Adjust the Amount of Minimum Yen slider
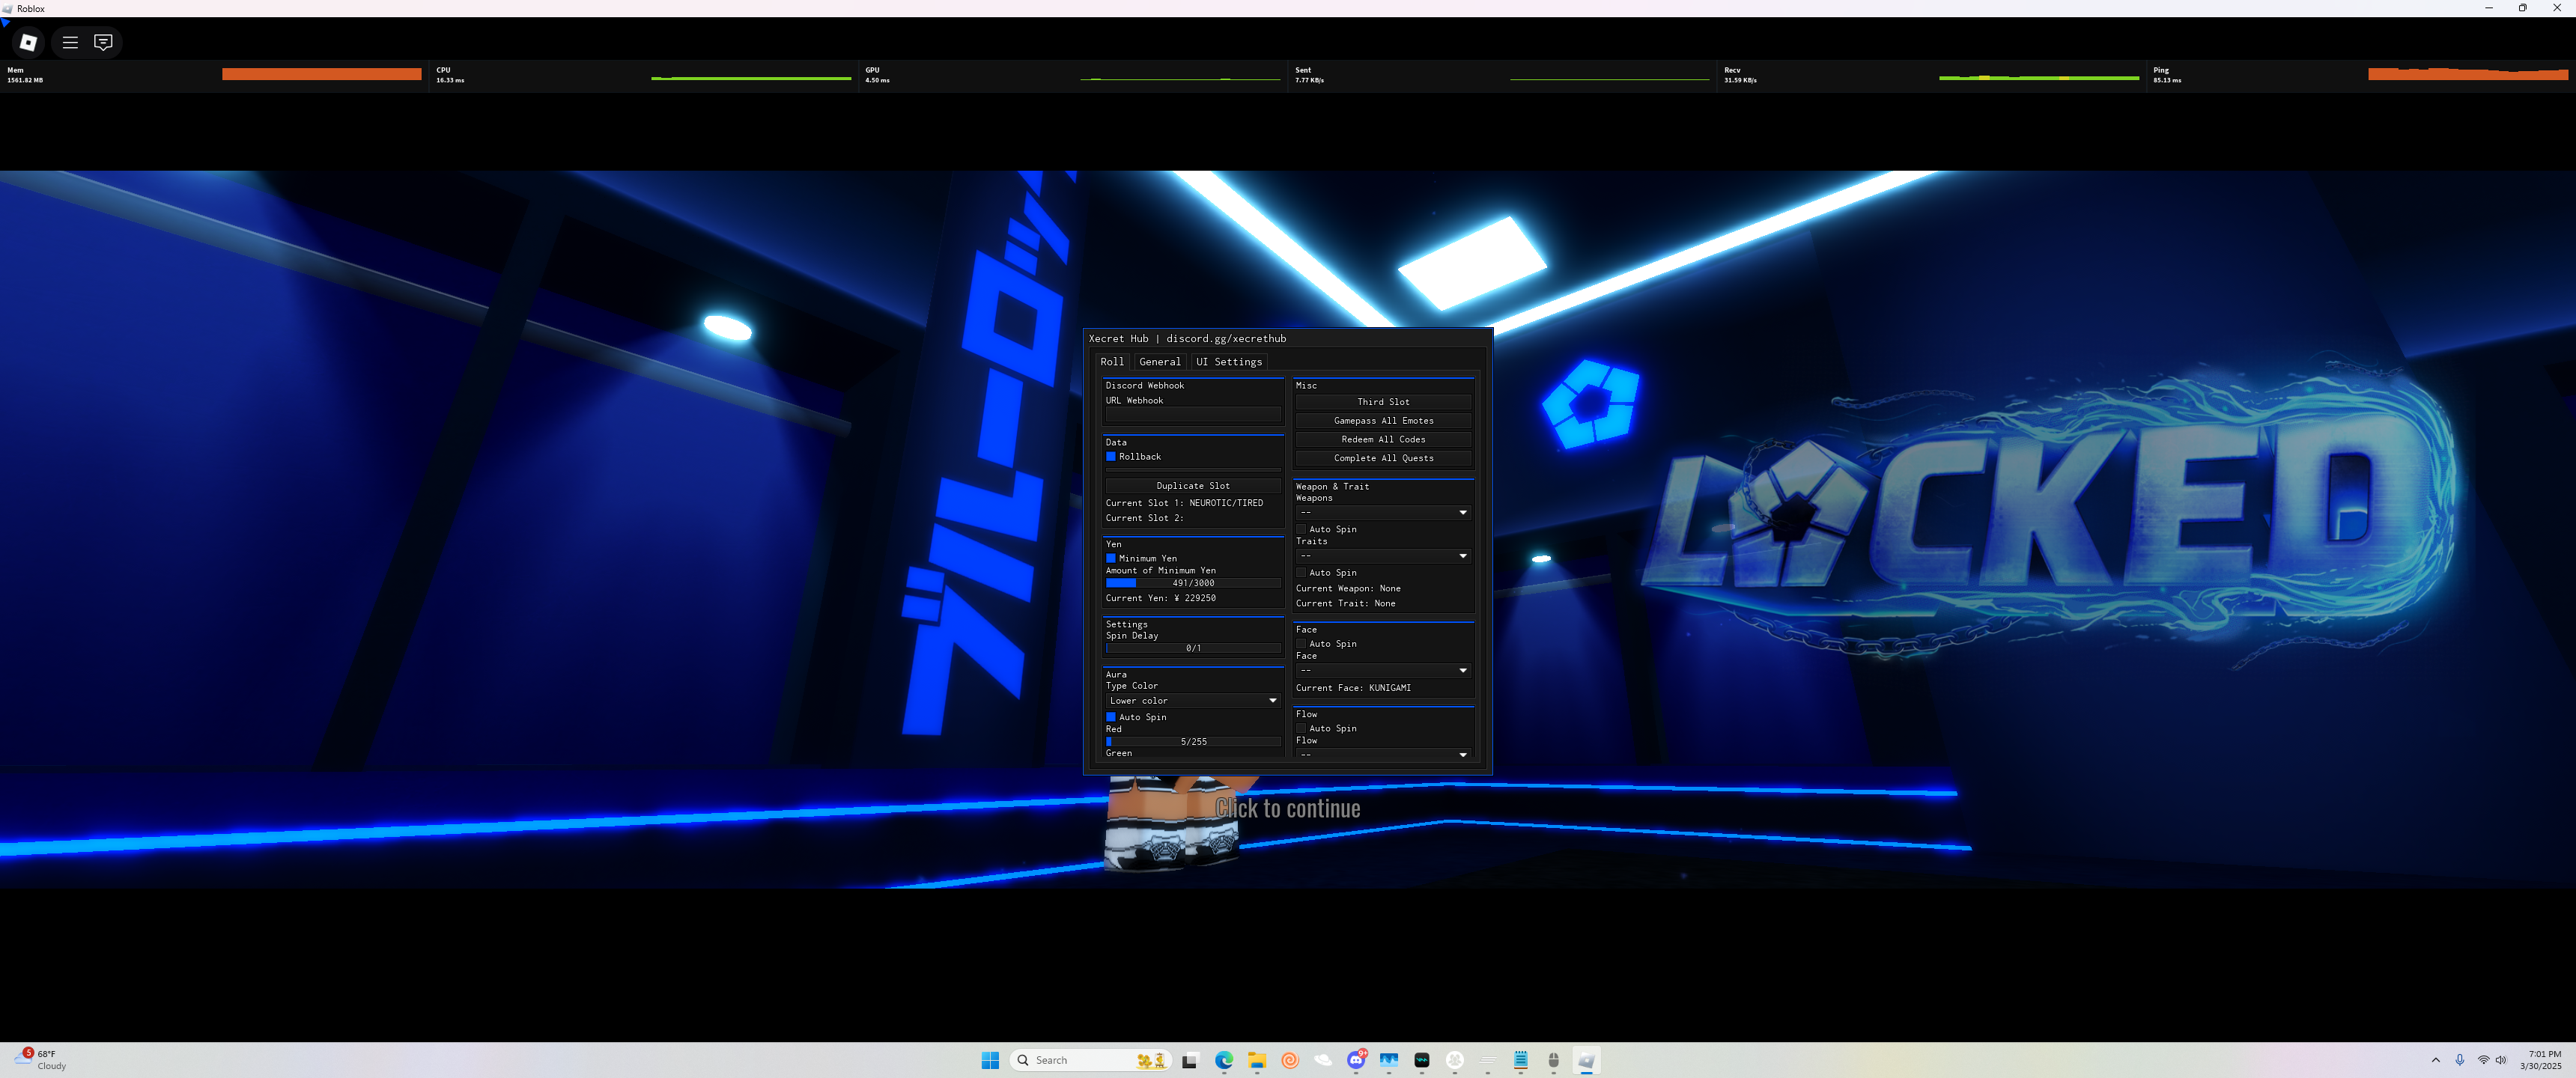This screenshot has width=2576, height=1078. 1192,583
